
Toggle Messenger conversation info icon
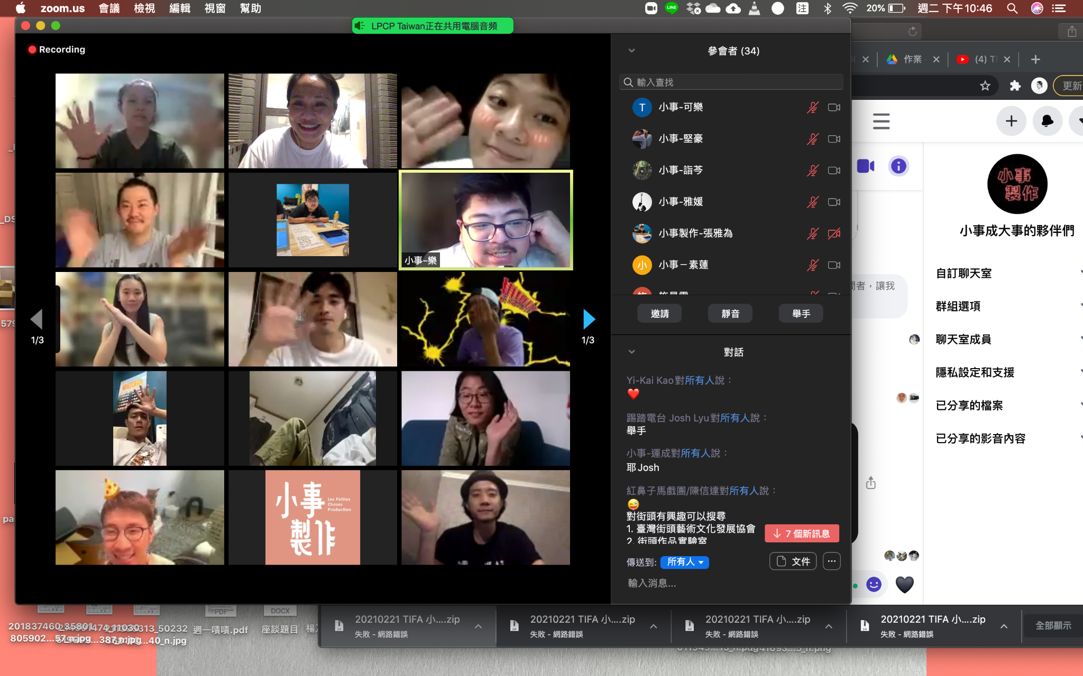click(x=898, y=166)
